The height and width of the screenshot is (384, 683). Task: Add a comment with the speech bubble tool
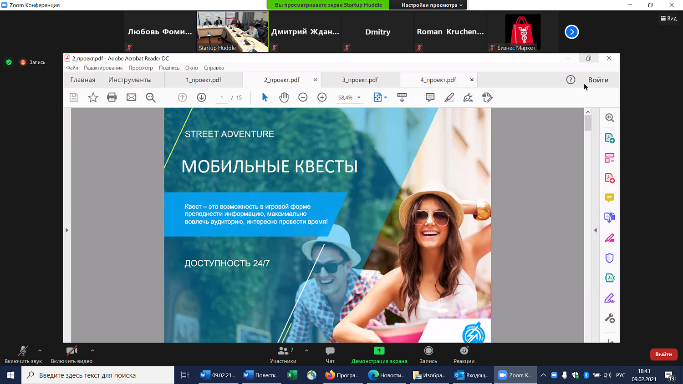point(430,97)
